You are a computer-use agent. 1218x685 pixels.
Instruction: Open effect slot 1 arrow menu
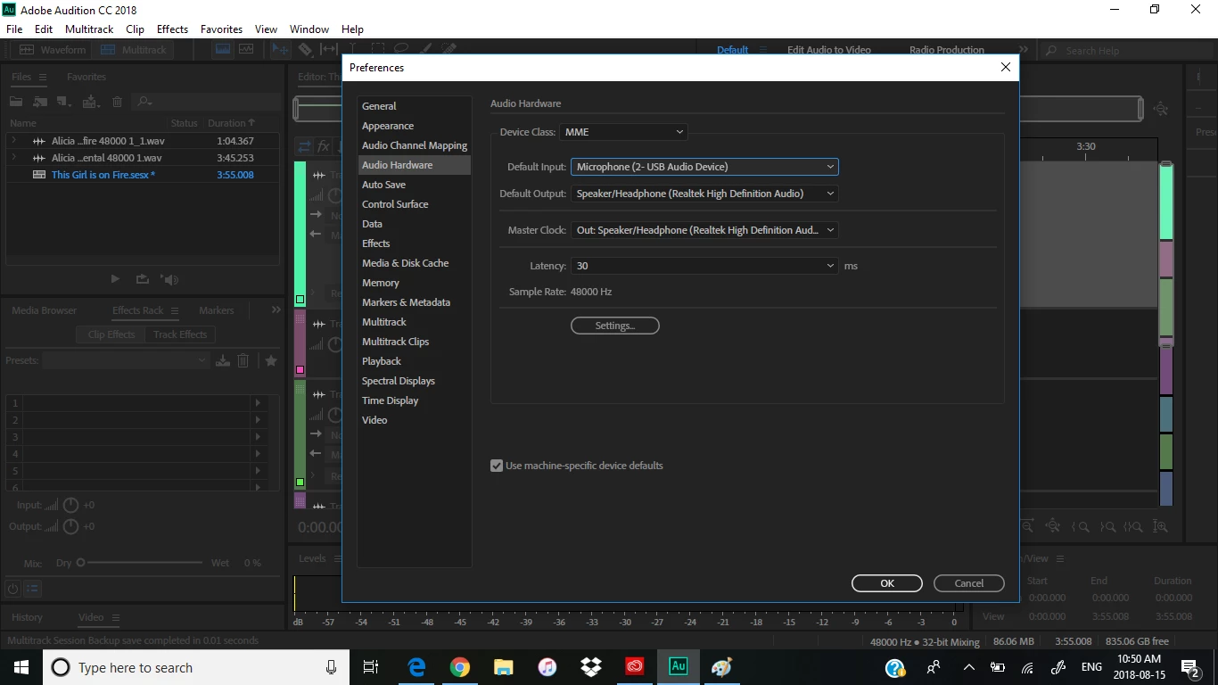click(x=259, y=403)
